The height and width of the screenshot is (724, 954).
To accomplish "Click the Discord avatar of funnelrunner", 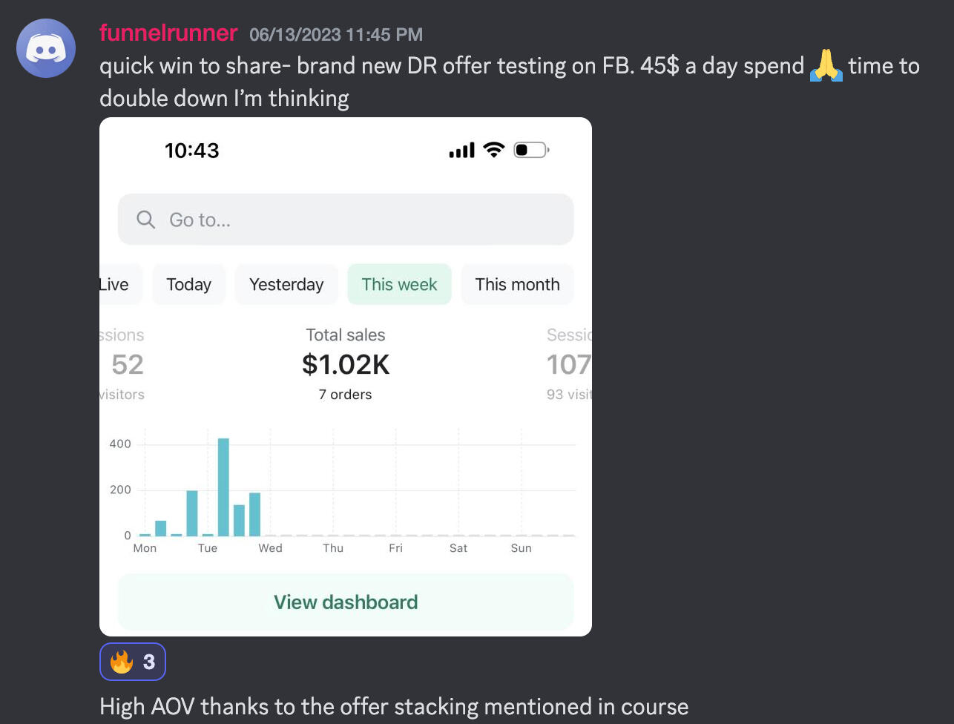I will [46, 48].
